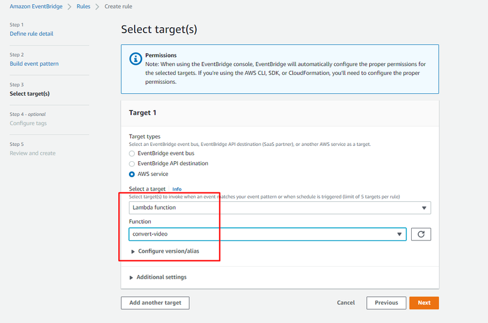Open the Select a target dropdown

tap(279, 208)
